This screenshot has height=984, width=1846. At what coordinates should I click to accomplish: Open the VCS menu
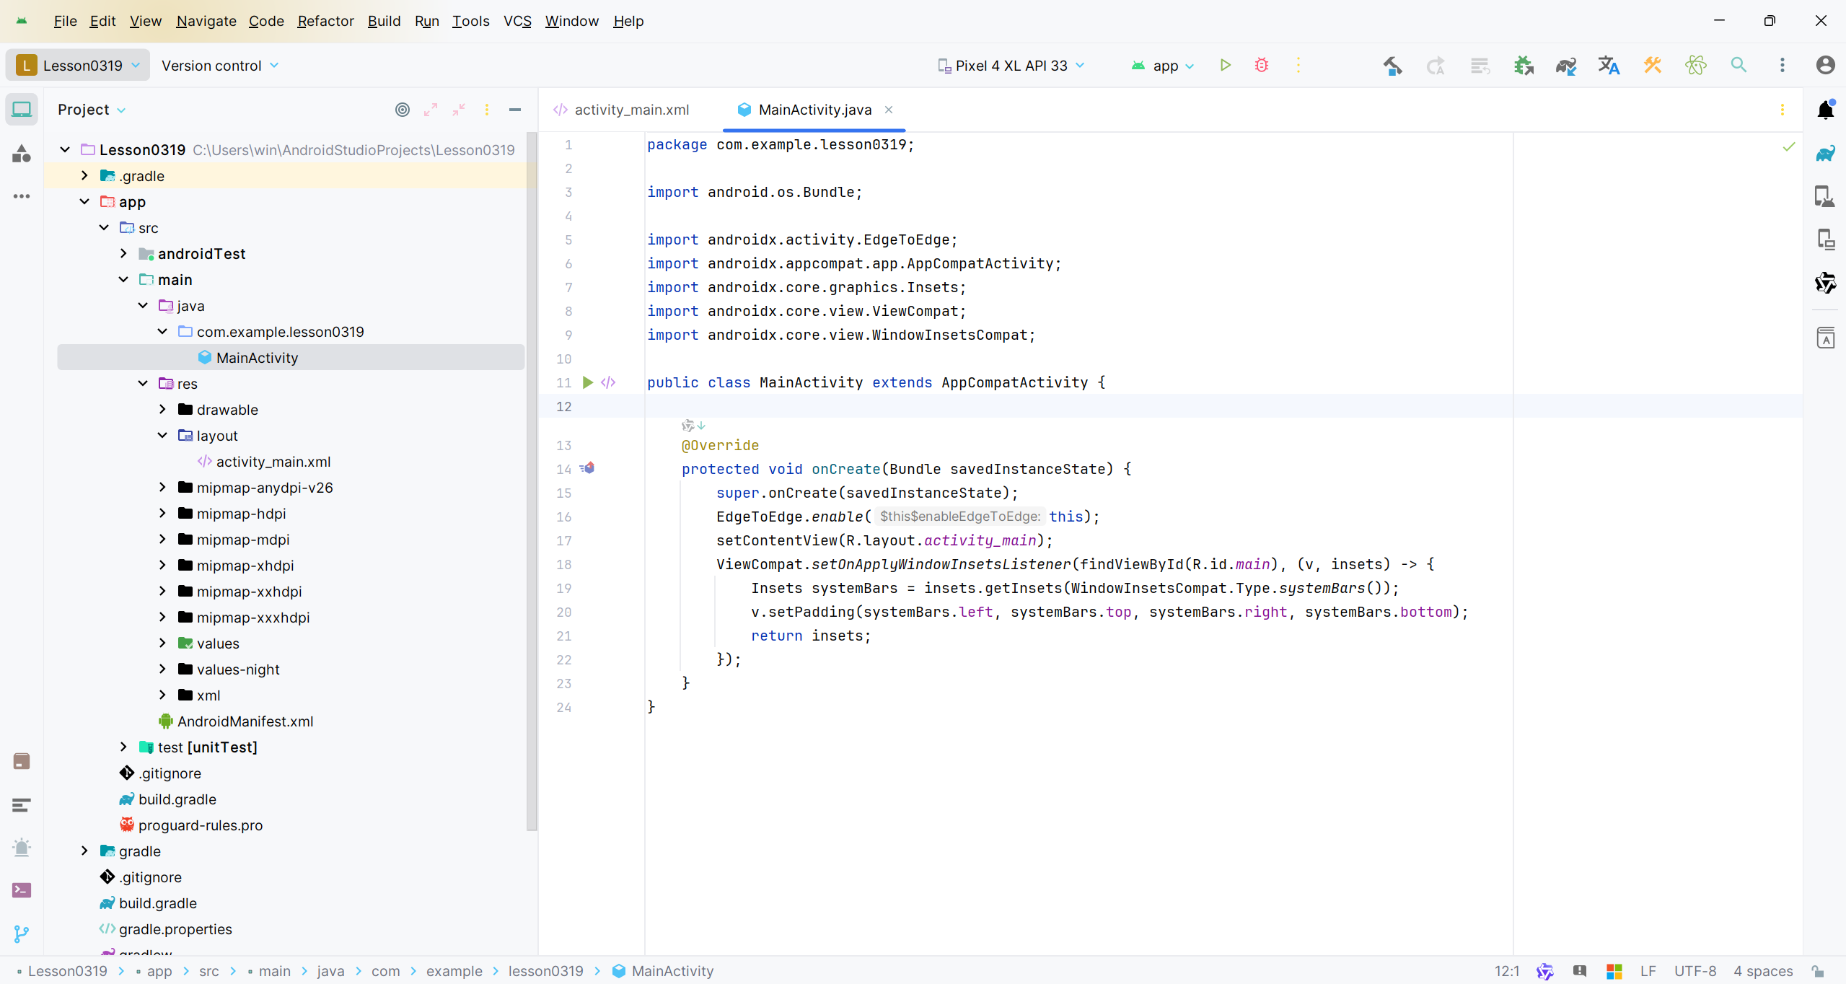click(517, 21)
